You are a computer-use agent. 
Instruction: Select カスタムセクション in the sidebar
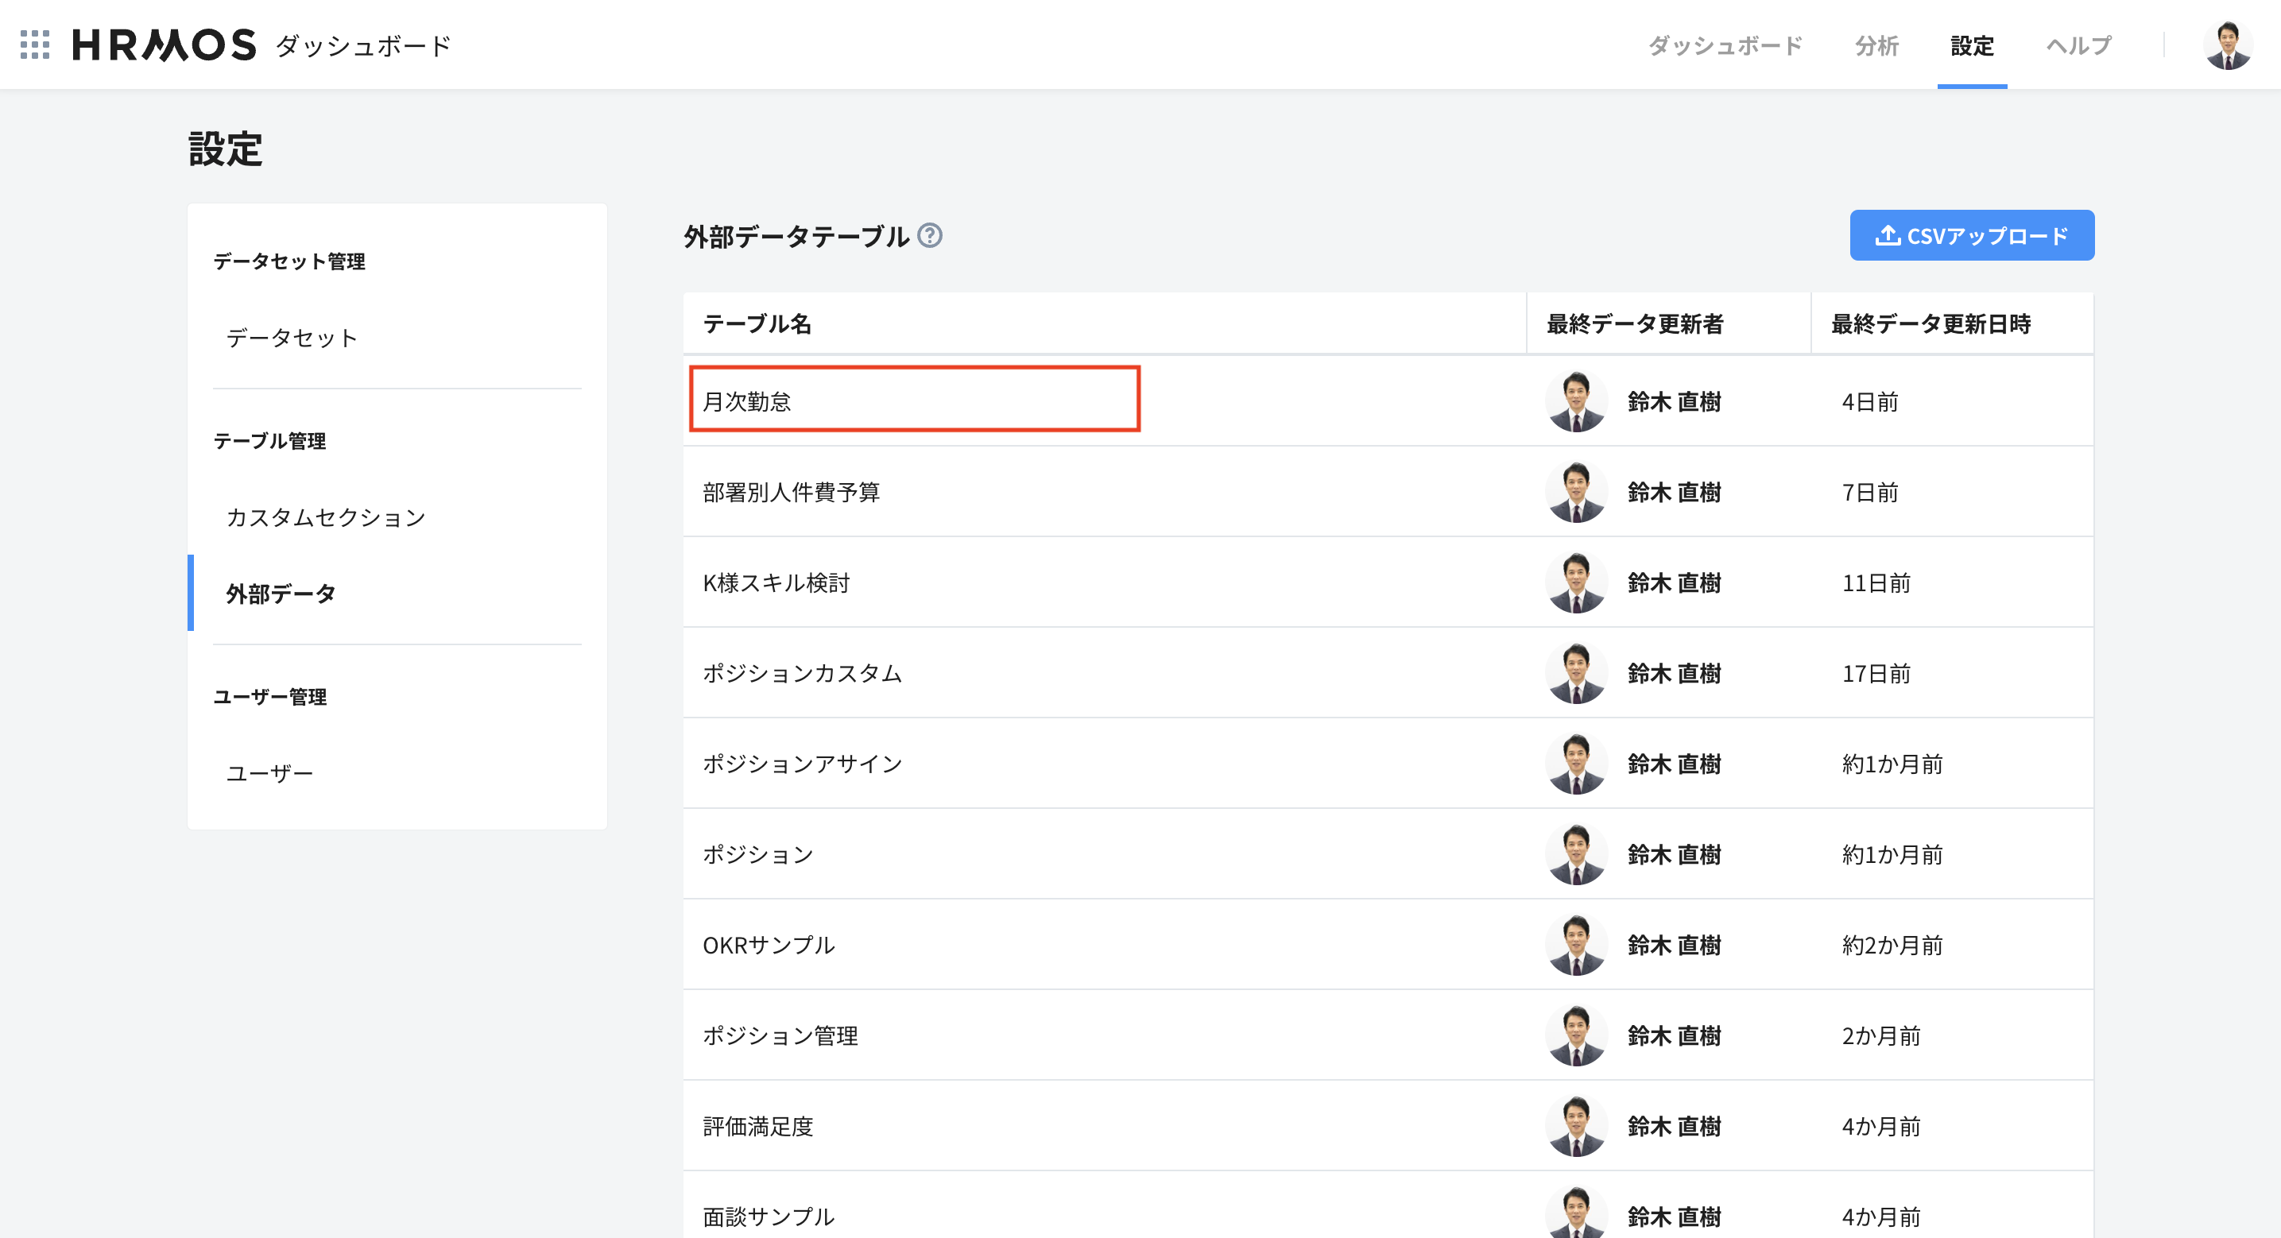(325, 517)
